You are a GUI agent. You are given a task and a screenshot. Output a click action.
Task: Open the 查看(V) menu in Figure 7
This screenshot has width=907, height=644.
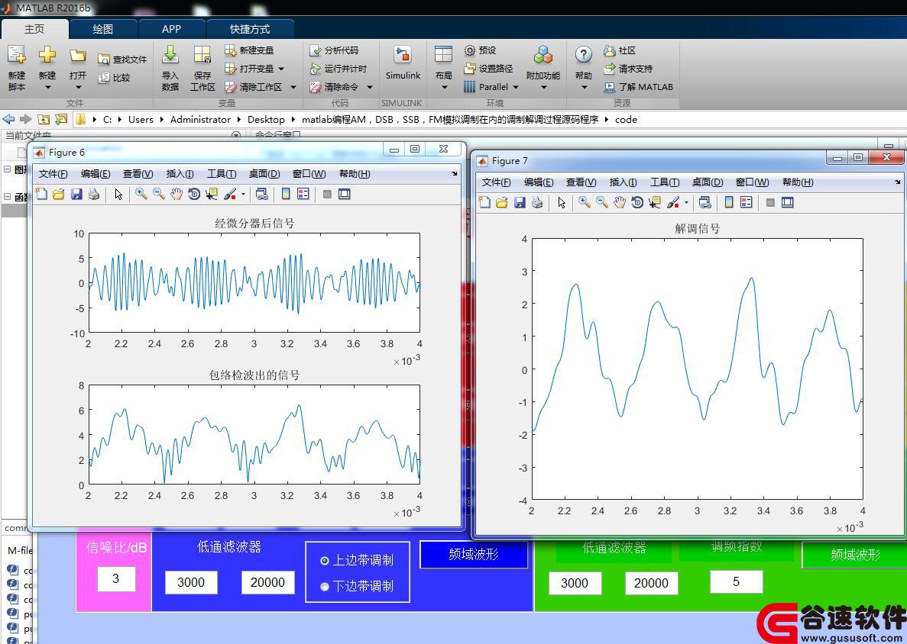click(581, 182)
